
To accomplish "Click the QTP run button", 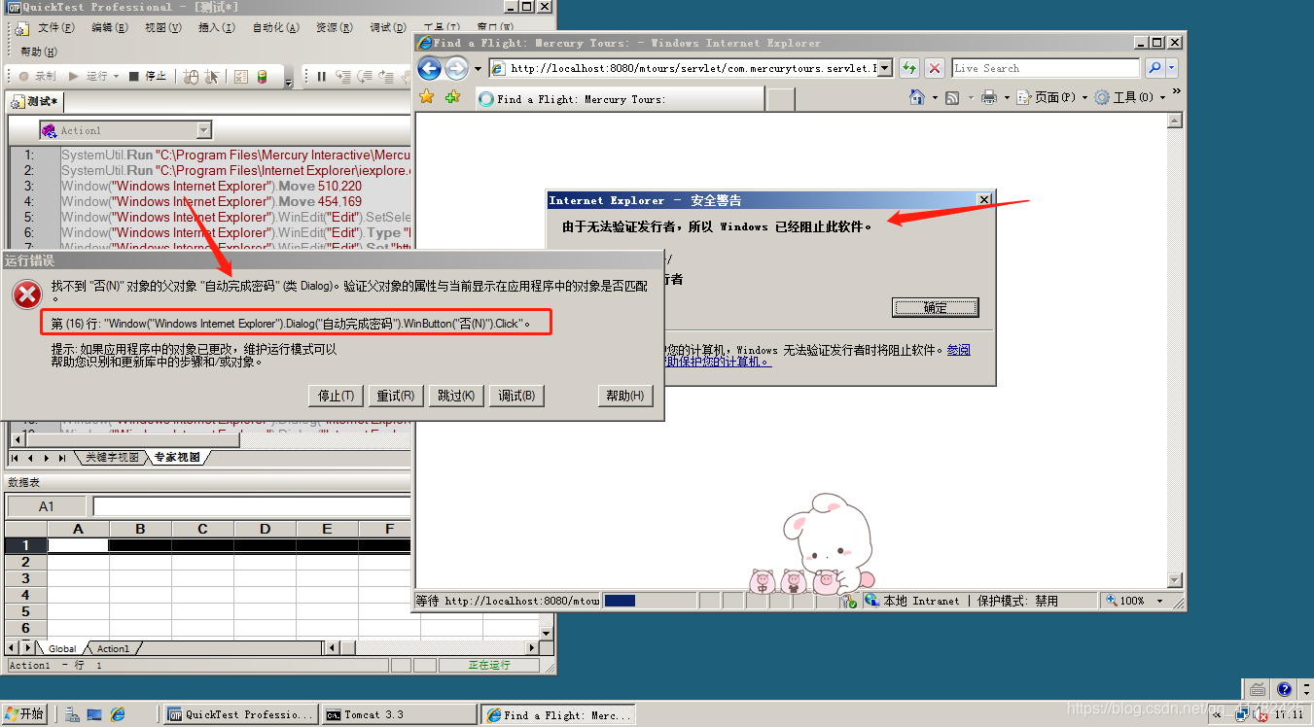I will pos(89,76).
